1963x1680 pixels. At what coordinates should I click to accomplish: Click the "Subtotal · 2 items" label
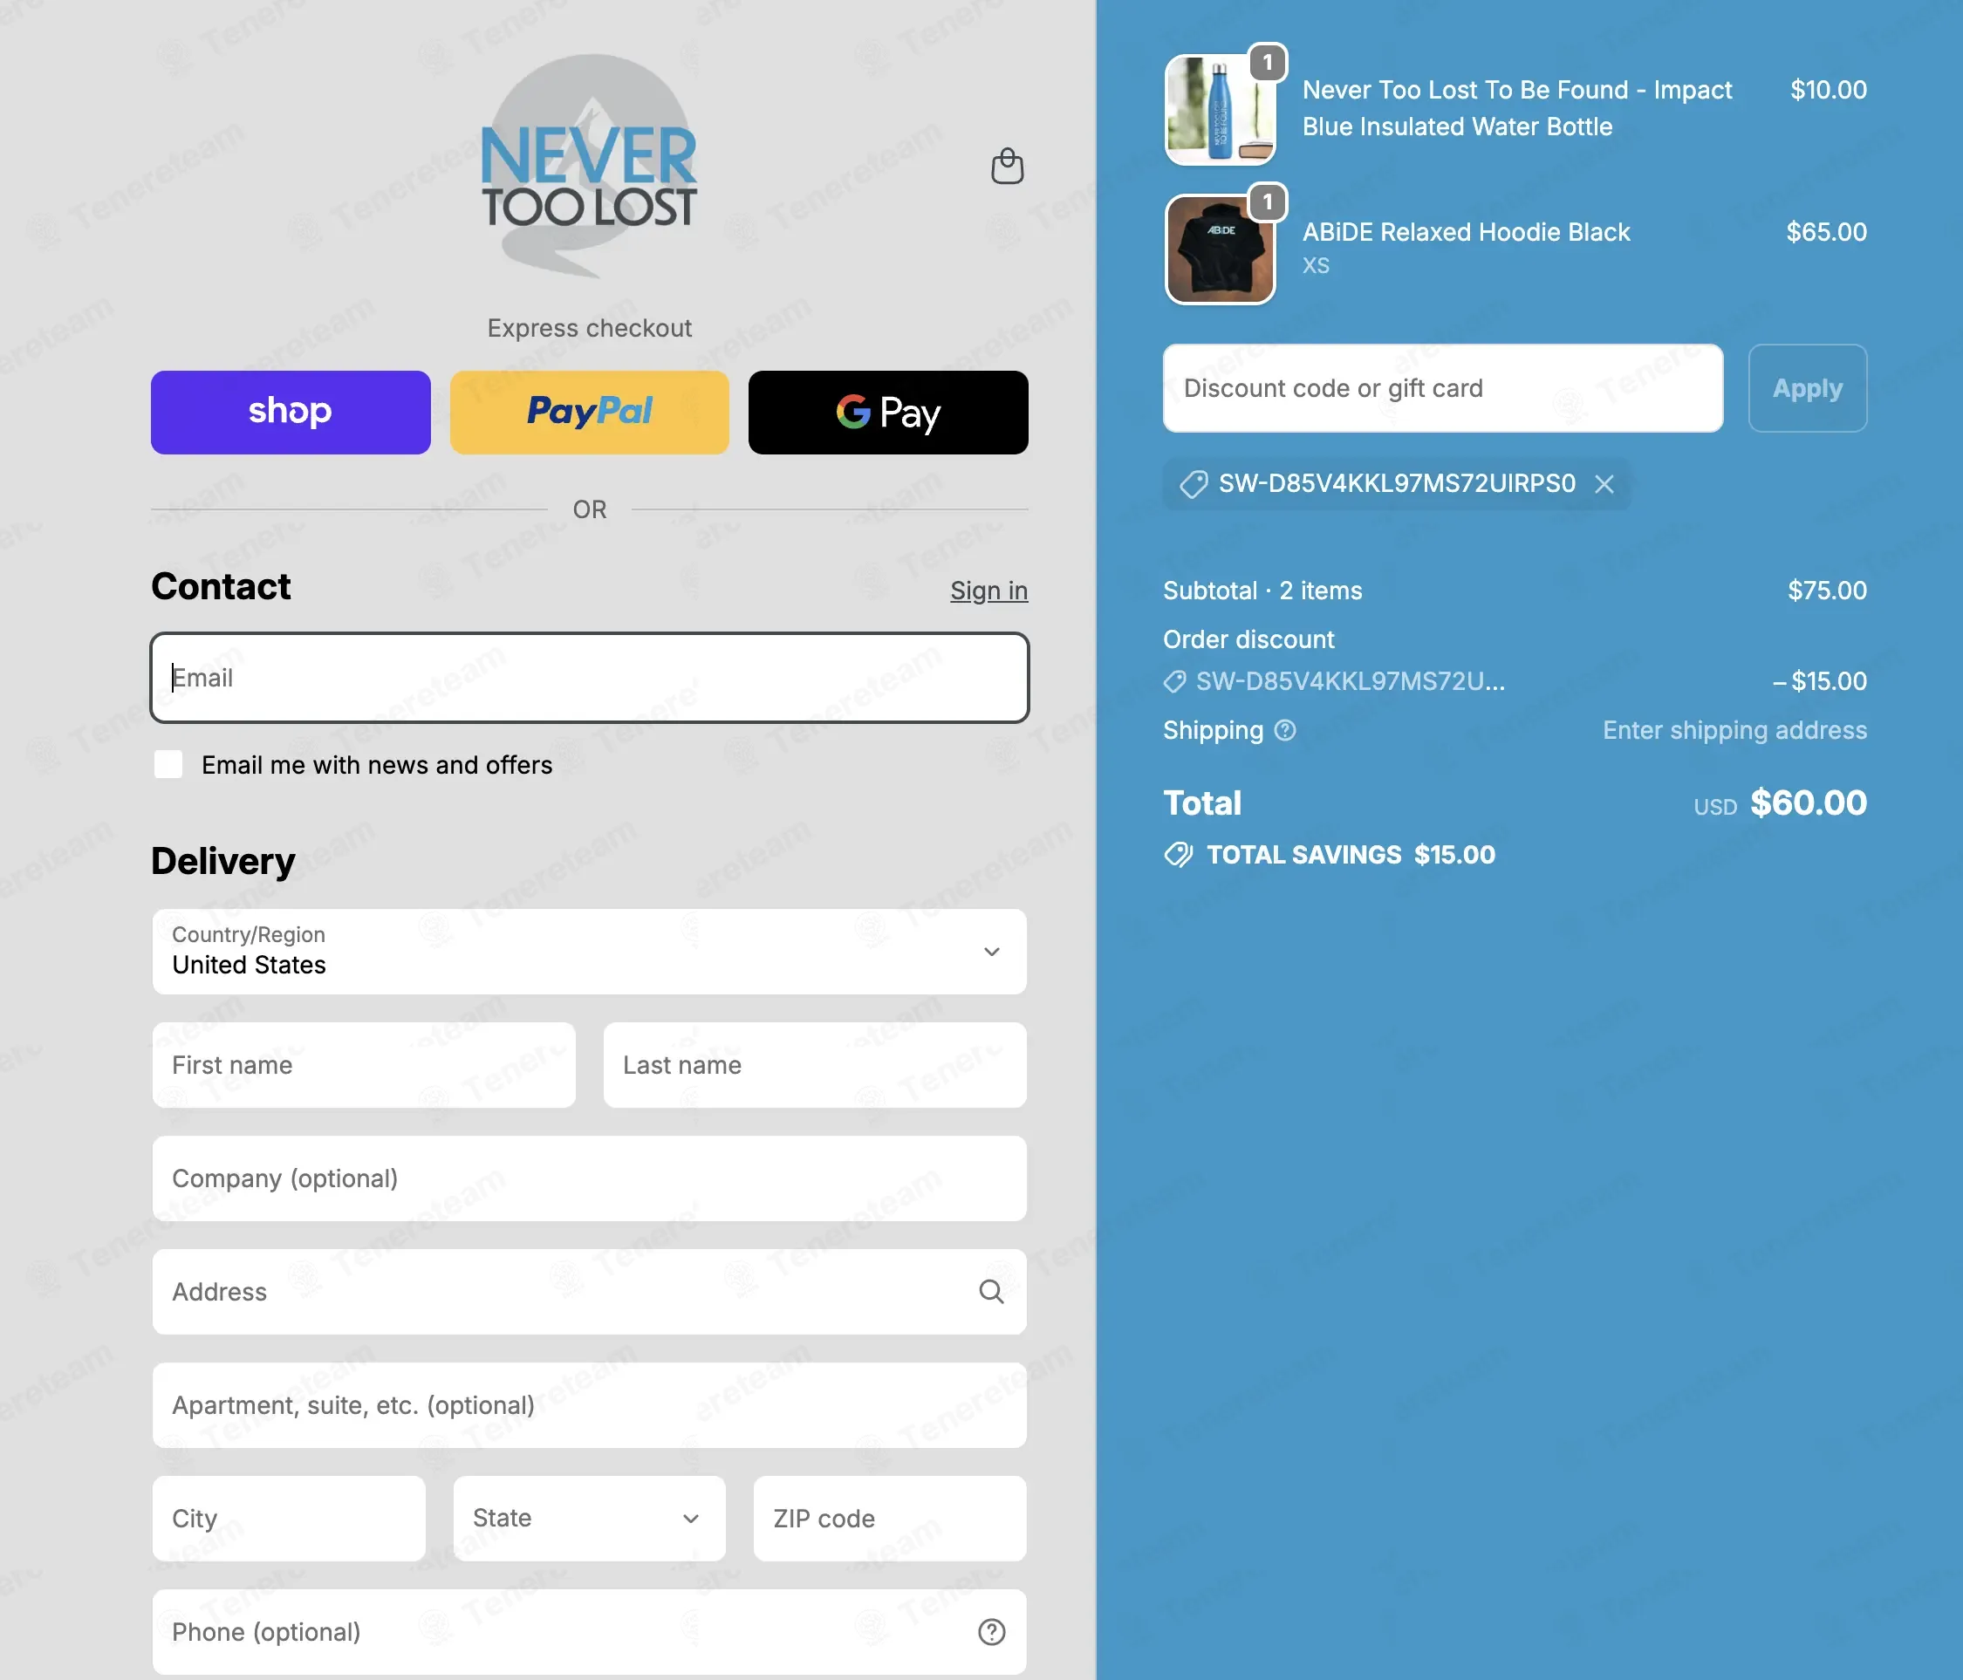(1262, 590)
